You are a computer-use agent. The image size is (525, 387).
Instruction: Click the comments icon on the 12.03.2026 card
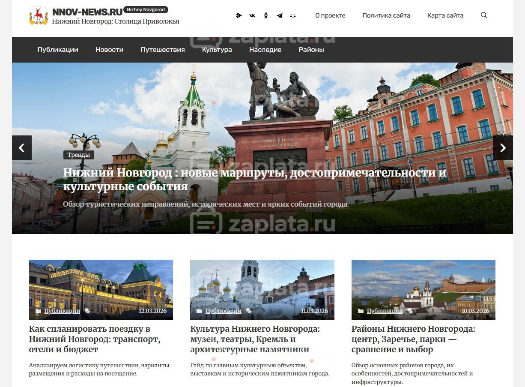coord(87,311)
